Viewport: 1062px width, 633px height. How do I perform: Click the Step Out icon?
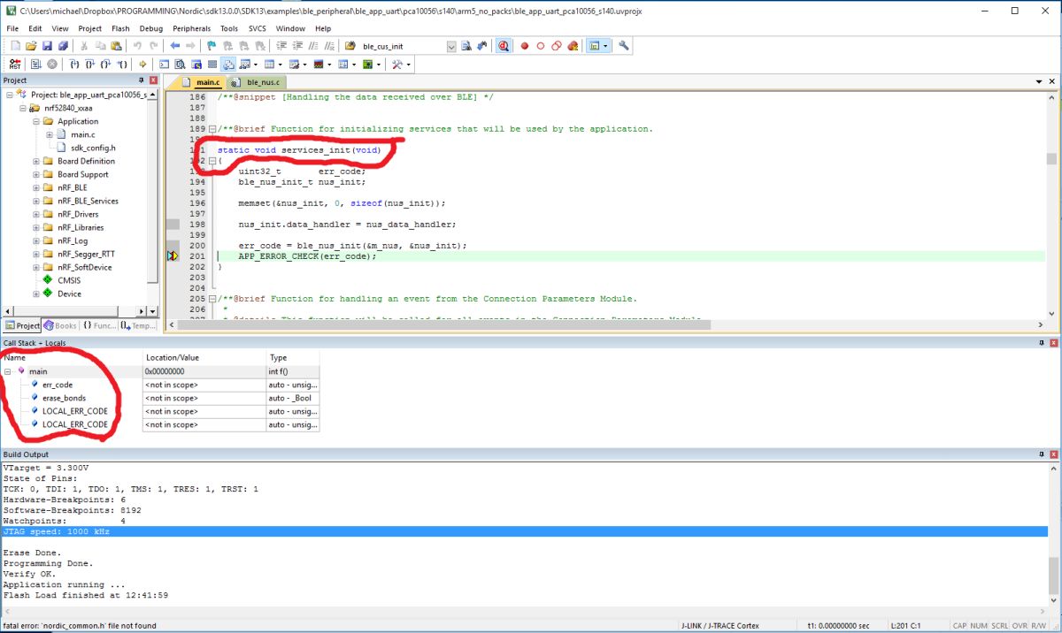pos(105,65)
